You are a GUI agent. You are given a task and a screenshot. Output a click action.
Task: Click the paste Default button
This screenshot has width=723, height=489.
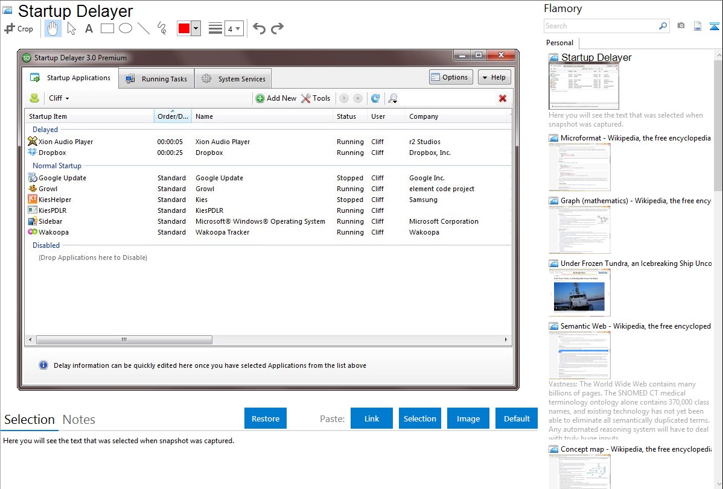coord(517,418)
